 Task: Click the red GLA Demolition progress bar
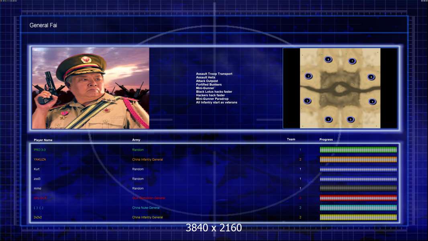click(x=359, y=198)
